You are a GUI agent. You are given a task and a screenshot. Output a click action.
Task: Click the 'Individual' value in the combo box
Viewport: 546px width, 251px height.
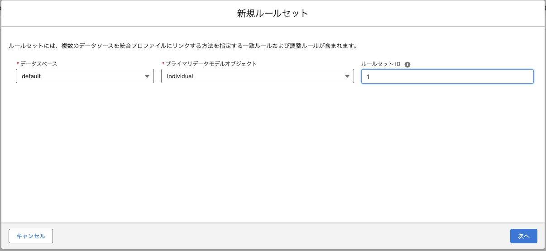180,76
